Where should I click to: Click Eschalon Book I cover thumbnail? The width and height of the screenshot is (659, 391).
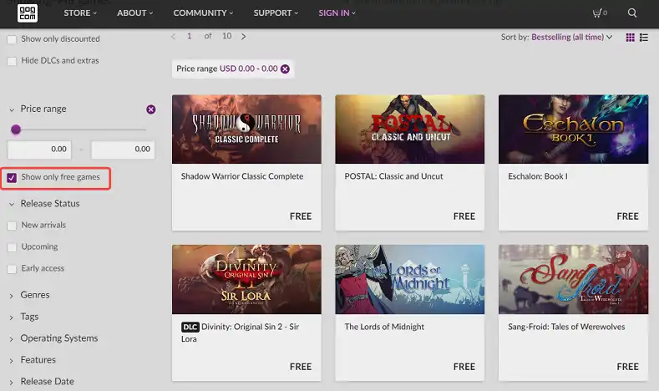573,129
